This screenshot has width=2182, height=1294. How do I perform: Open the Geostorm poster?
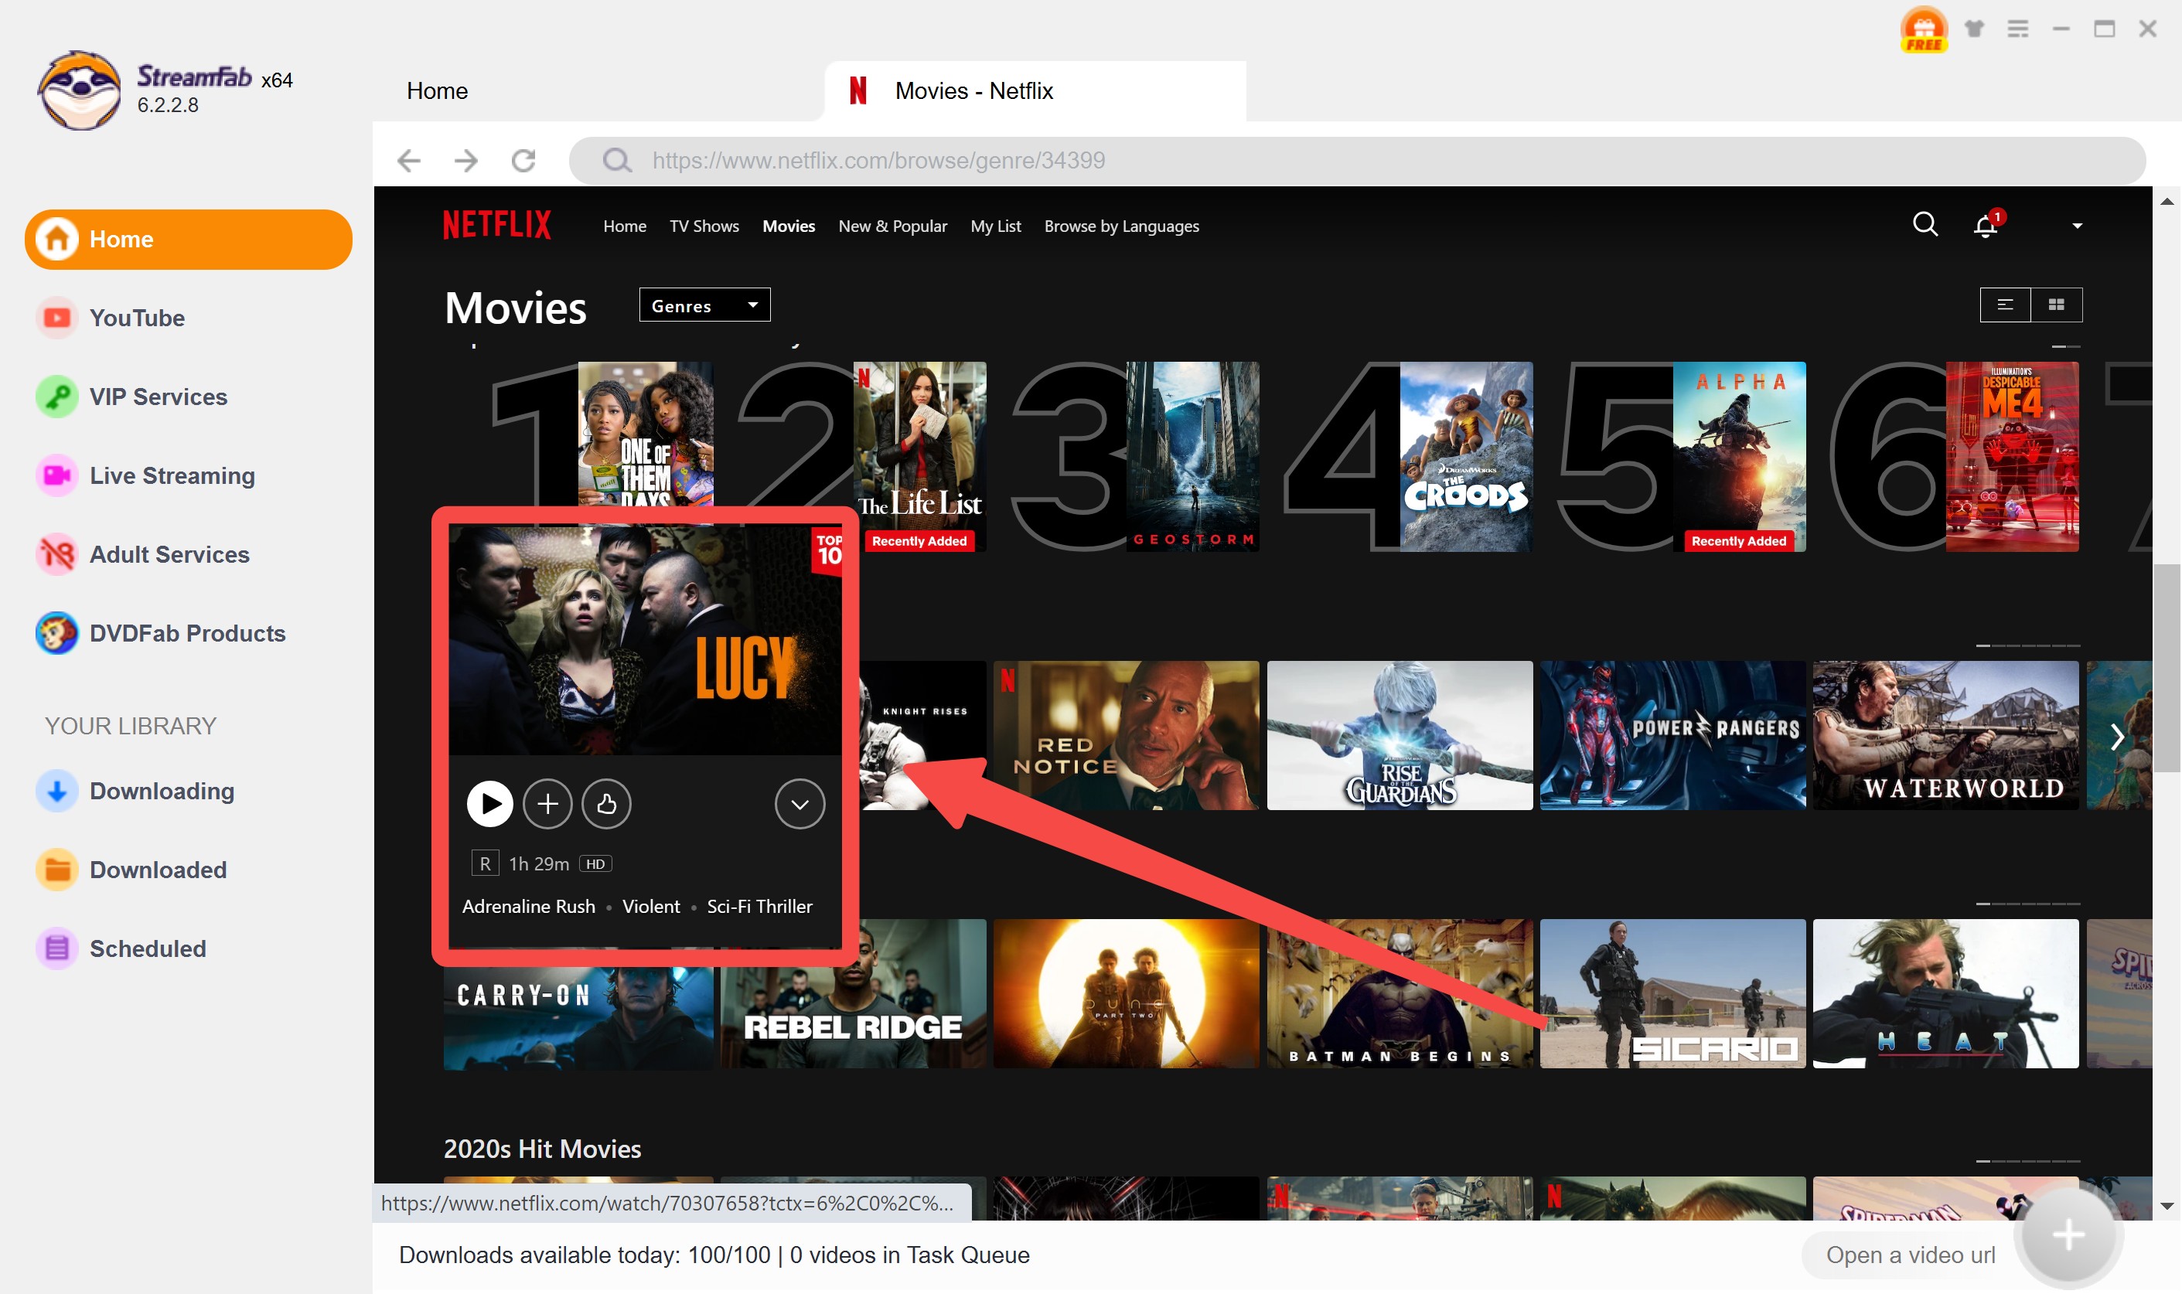point(1192,457)
